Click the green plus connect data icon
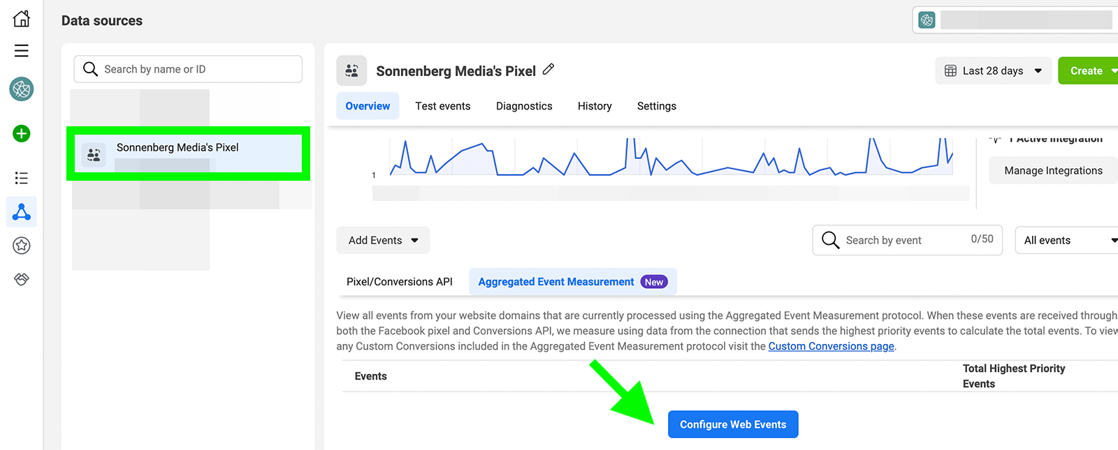 point(22,133)
